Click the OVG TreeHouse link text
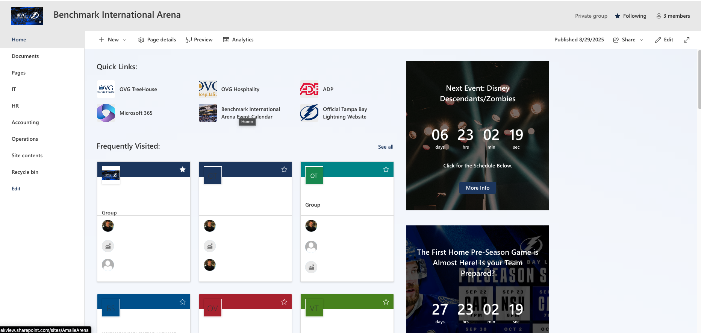The image size is (701, 333). 138,89
